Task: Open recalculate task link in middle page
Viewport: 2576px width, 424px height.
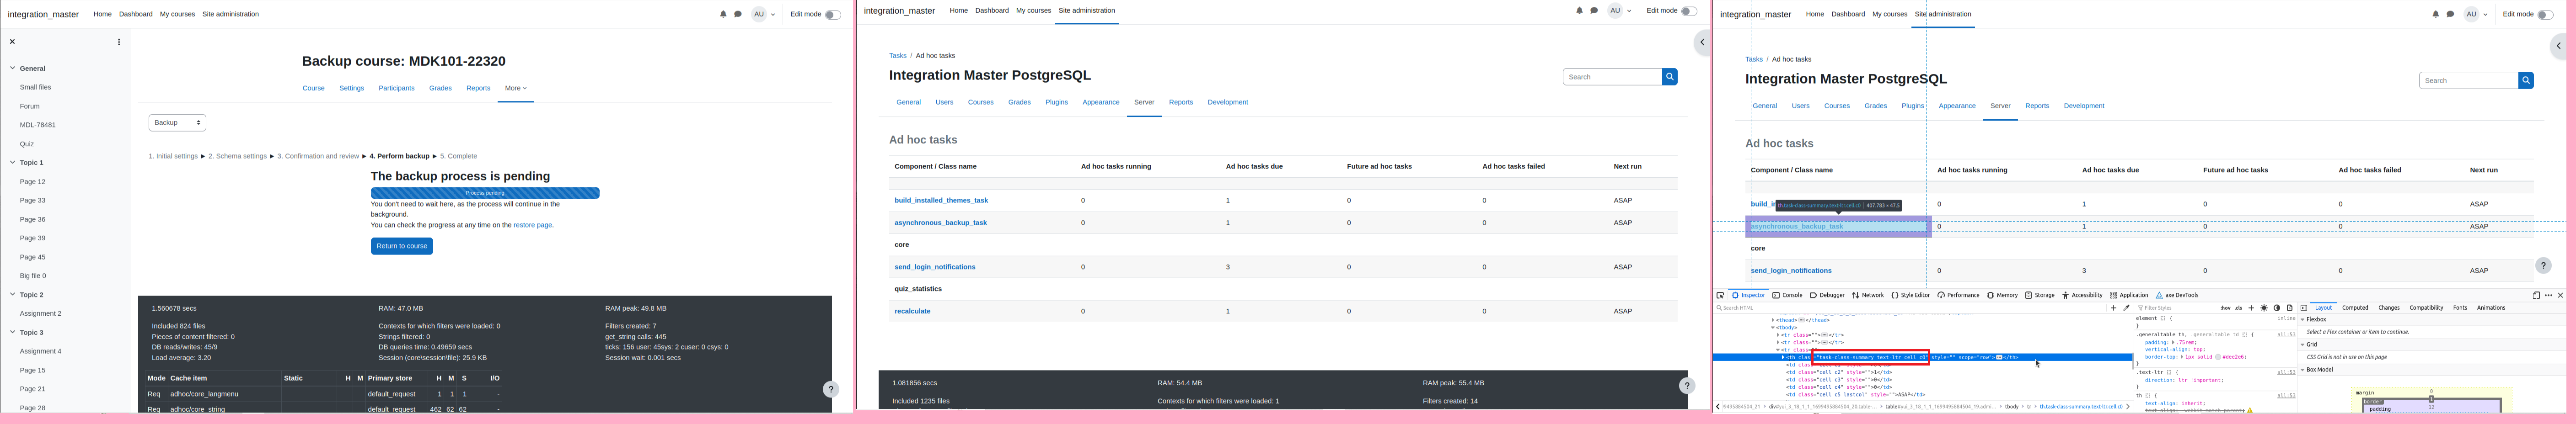Action: click(912, 311)
